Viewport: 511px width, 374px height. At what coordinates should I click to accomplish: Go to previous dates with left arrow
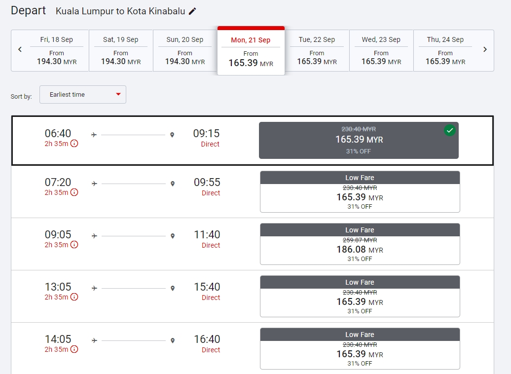point(20,49)
